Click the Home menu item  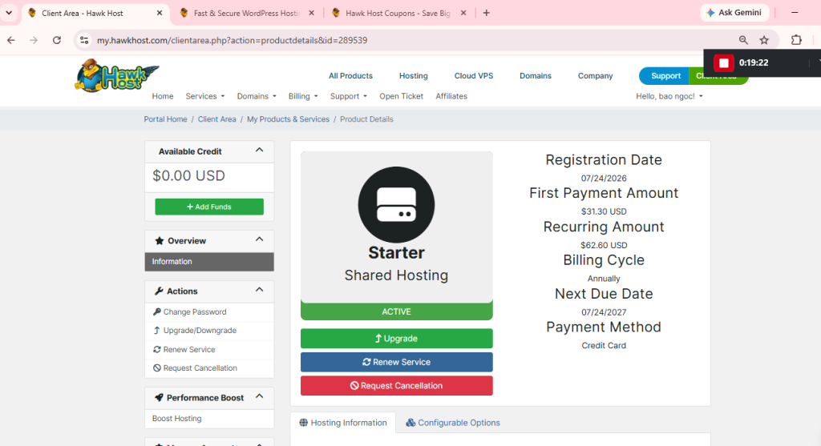point(163,96)
